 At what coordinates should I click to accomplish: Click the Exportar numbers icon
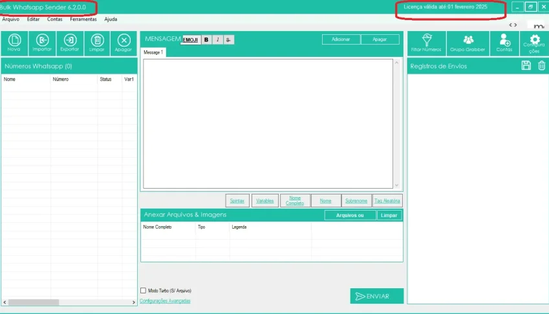tap(70, 43)
